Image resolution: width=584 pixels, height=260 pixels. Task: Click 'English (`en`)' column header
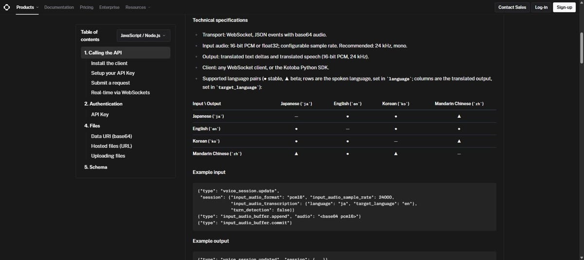pyautogui.click(x=347, y=104)
